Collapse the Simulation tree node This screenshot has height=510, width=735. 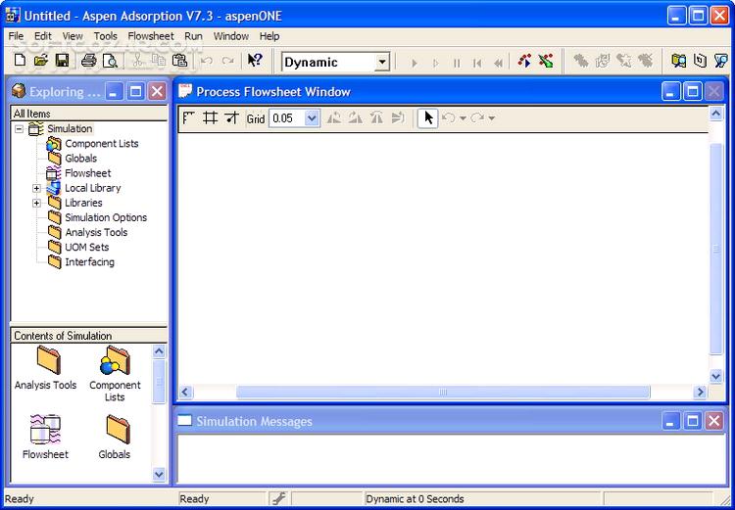click(x=19, y=129)
